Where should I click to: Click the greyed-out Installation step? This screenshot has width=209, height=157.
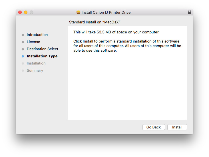pos(36,63)
